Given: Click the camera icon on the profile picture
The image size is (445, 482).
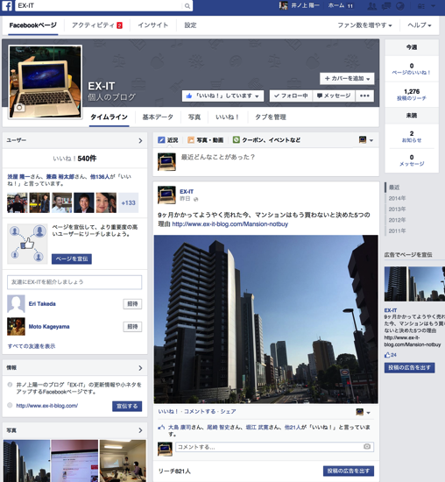Looking at the screenshot, I should (x=19, y=108).
